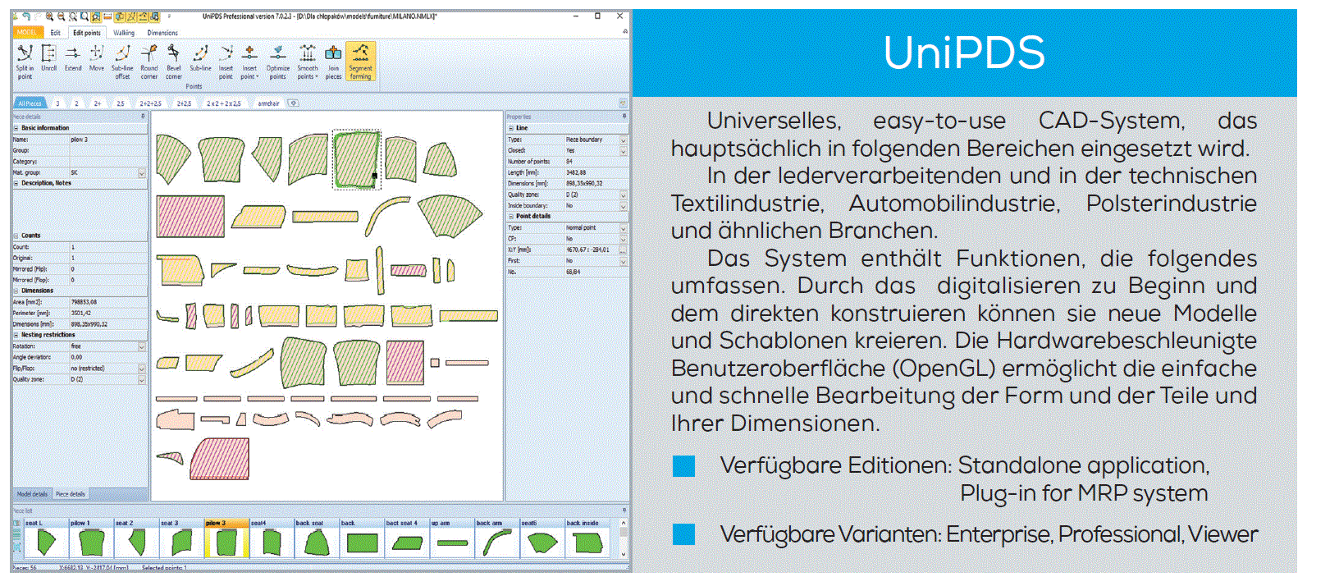Select the Extend tool
Image resolution: width=1339 pixels, height=577 pixels.
tap(73, 58)
